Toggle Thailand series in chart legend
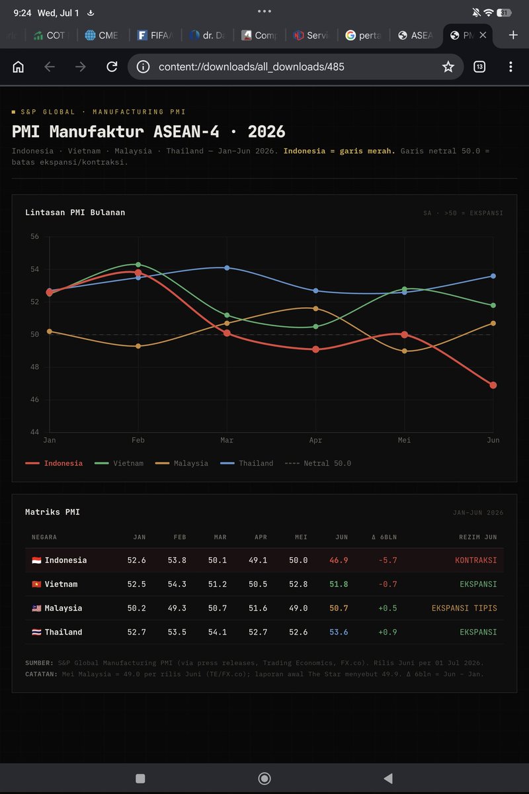The height and width of the screenshot is (794, 529). [247, 463]
